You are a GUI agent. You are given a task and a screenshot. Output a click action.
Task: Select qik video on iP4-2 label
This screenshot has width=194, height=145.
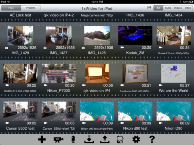[59, 15]
